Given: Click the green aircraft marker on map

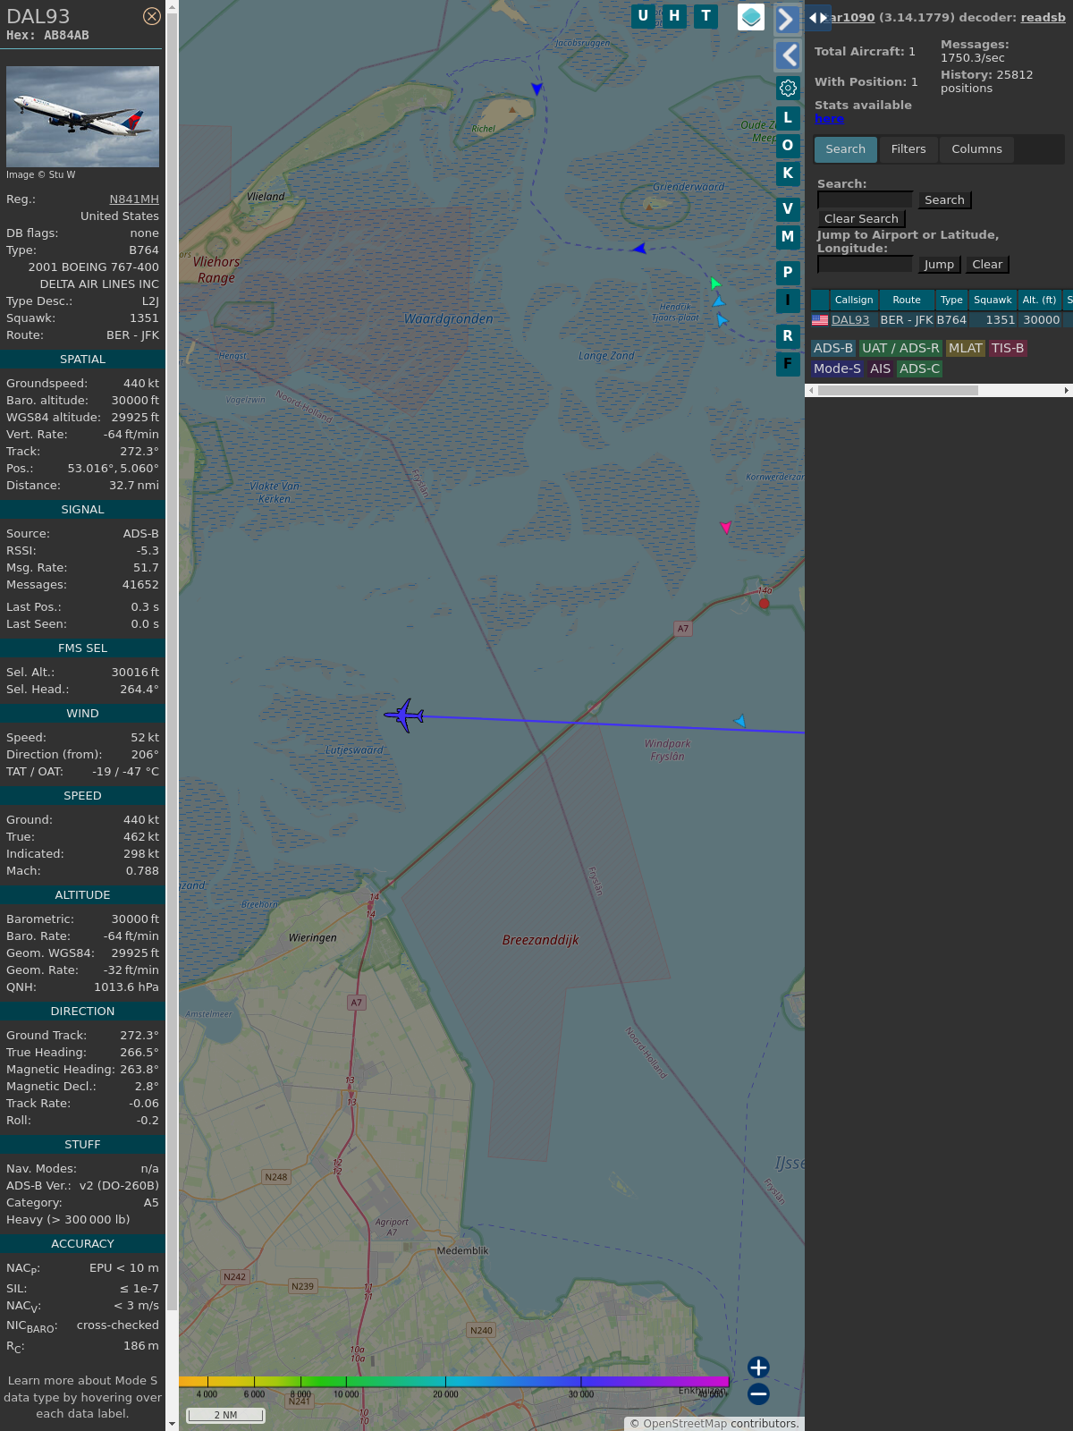Looking at the screenshot, I should [715, 284].
